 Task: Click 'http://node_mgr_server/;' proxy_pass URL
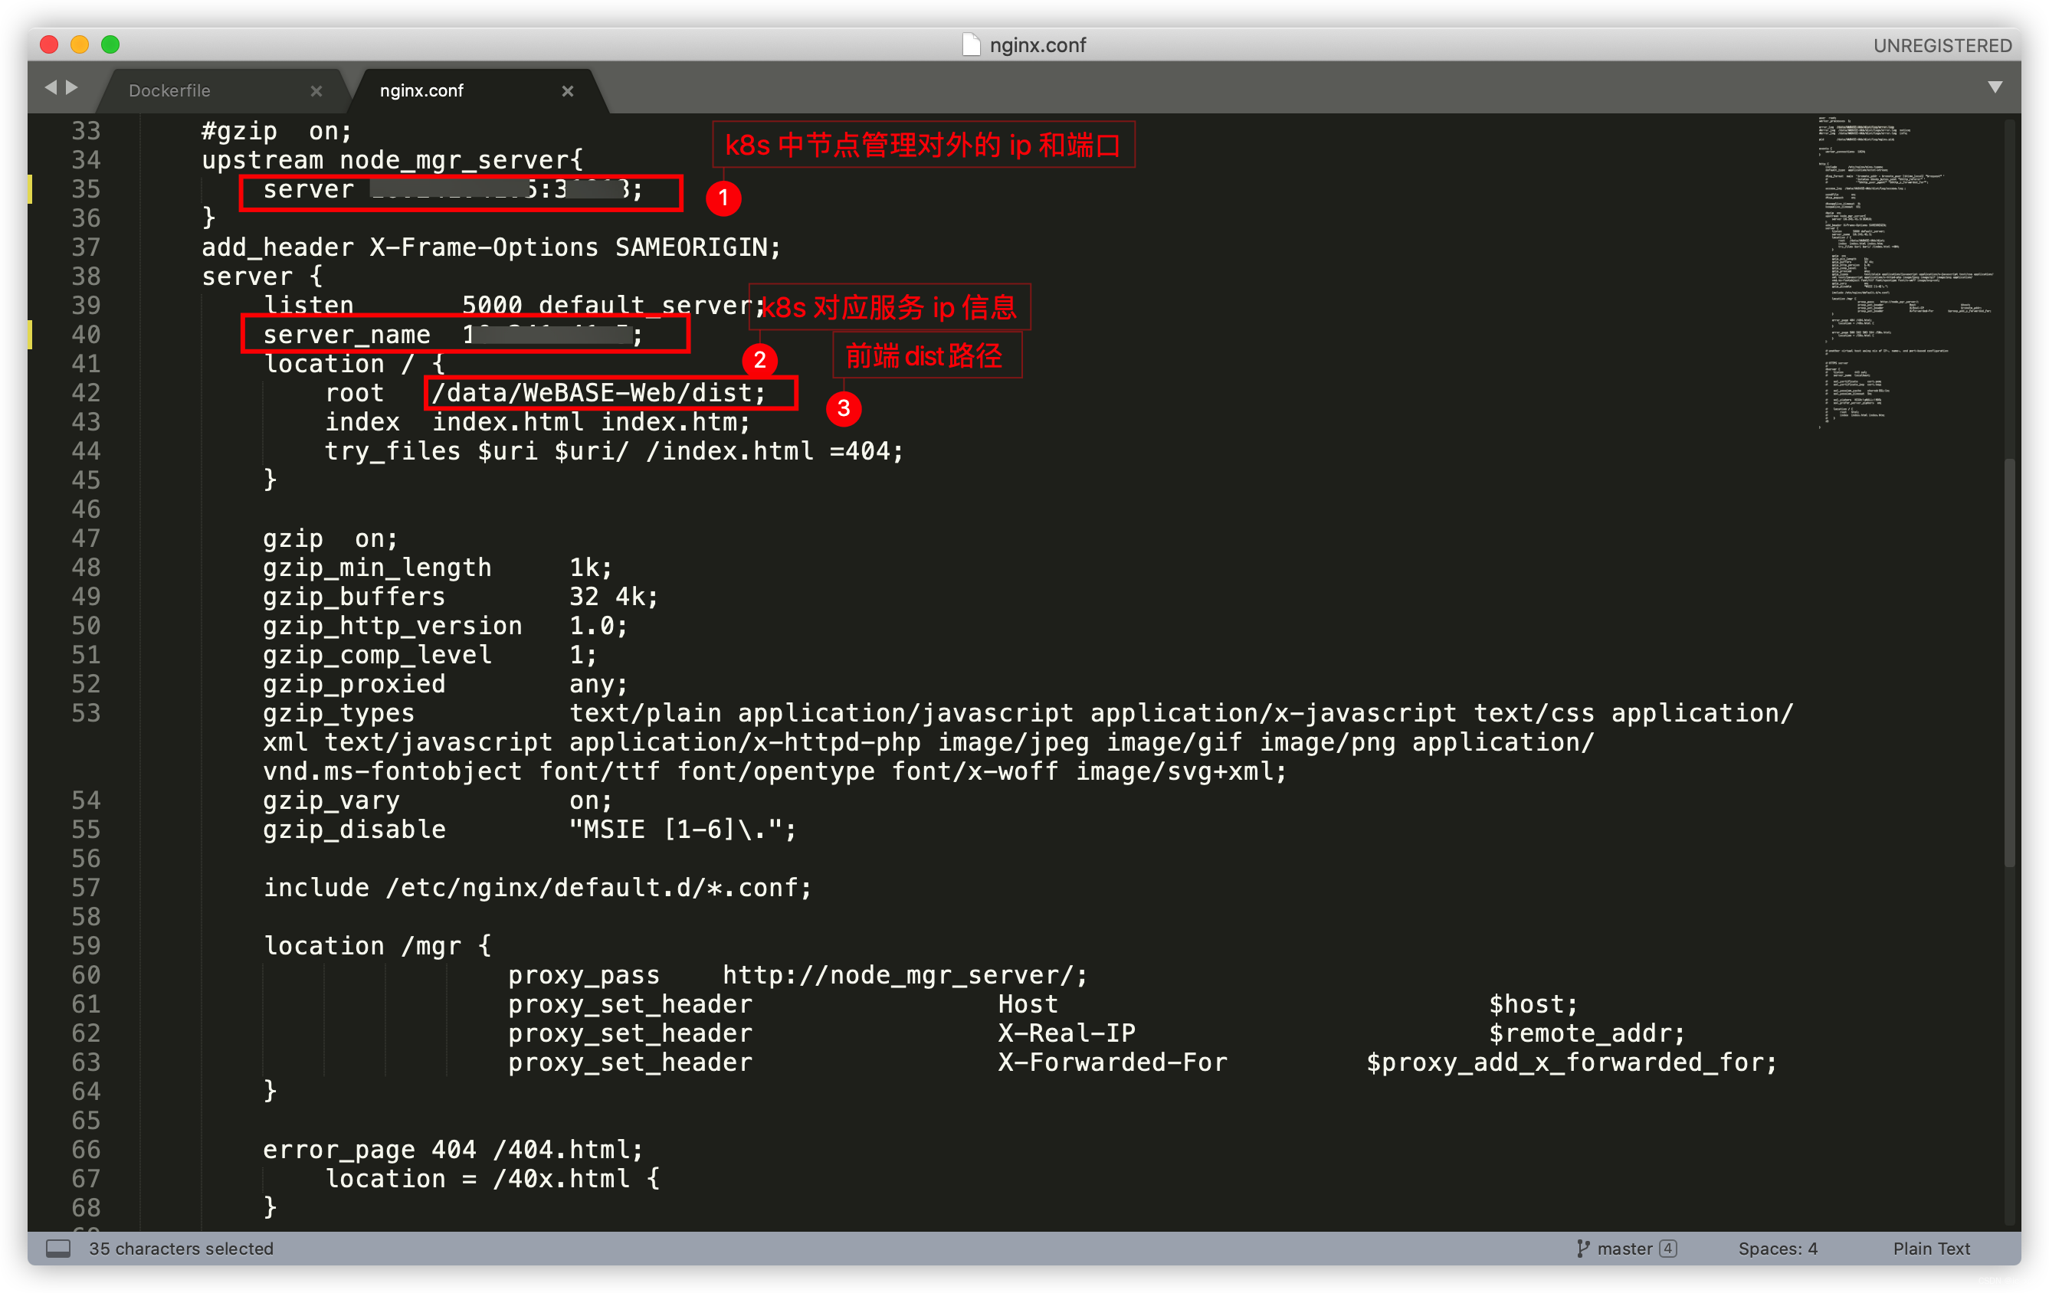[904, 974]
